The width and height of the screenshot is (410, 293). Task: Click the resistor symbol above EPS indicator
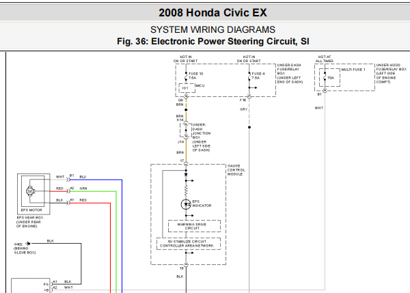(186, 191)
